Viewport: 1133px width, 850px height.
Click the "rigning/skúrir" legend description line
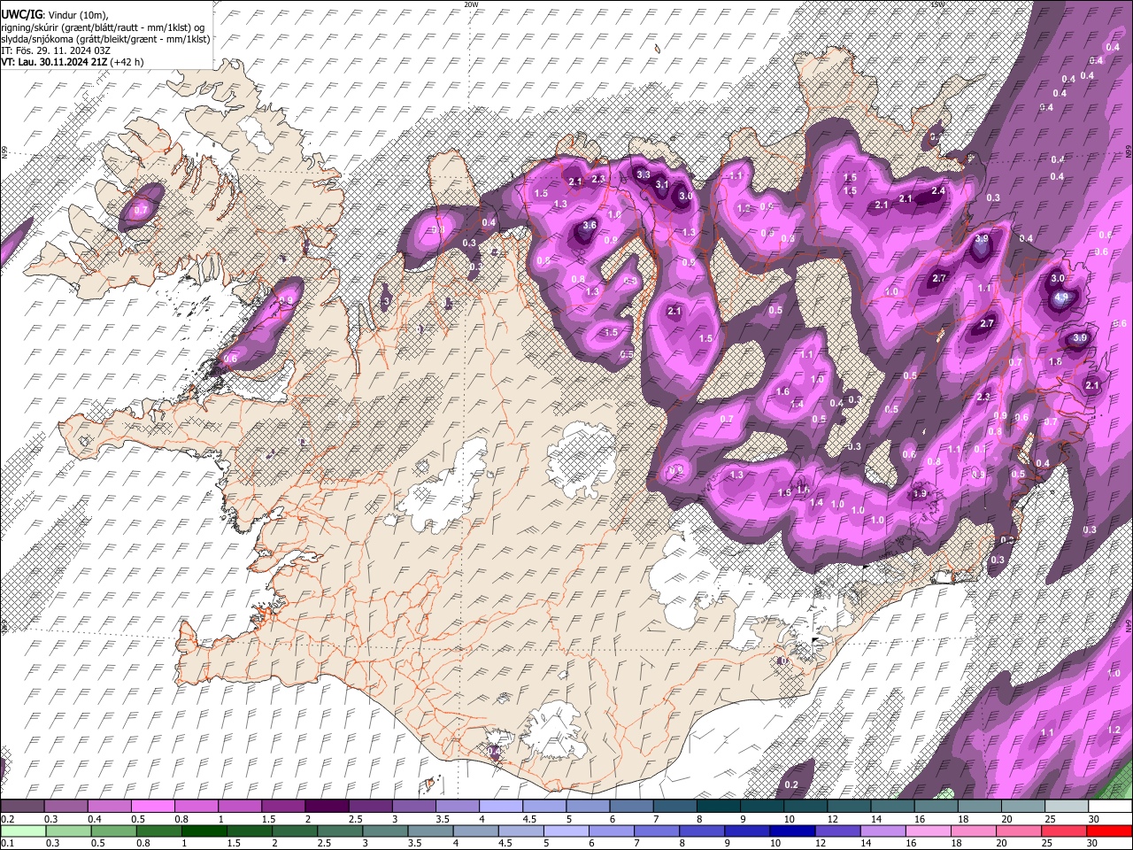104,27
